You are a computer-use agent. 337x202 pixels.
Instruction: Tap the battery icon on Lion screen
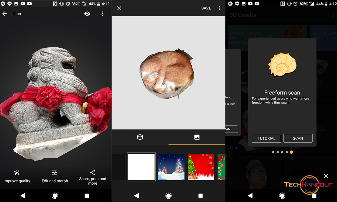[99, 4]
